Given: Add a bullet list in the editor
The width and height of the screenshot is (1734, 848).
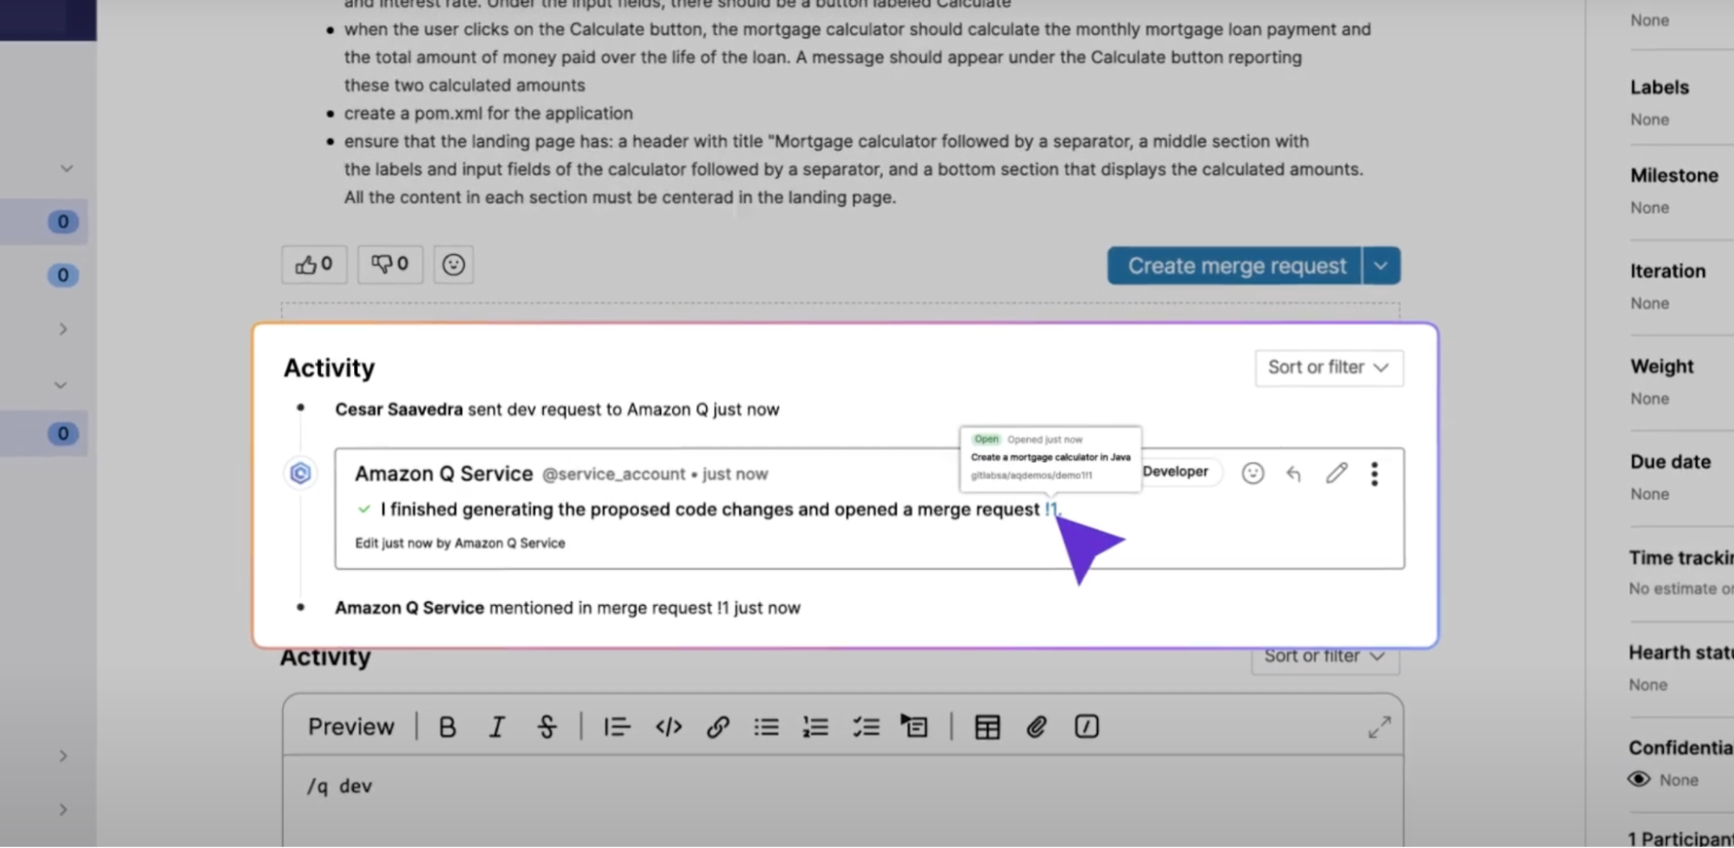Looking at the screenshot, I should (x=766, y=727).
